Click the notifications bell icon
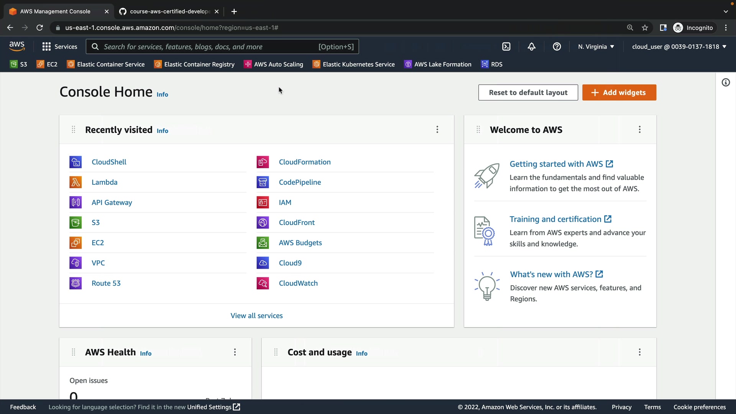Screen dimensions: 736x414 (531, 47)
